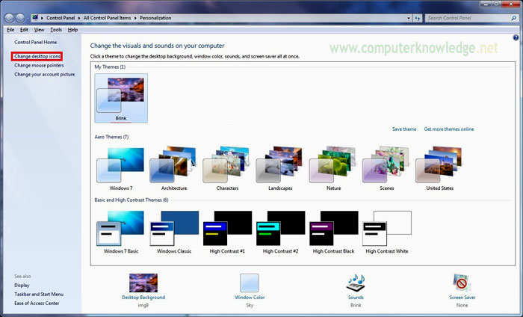Click the Personalization breadcrumb segment
This screenshot has height=317, width=523.
click(x=155, y=18)
